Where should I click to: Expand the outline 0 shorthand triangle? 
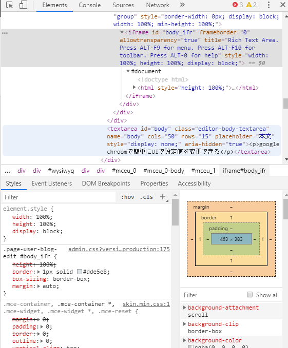pyautogui.click(x=42, y=341)
